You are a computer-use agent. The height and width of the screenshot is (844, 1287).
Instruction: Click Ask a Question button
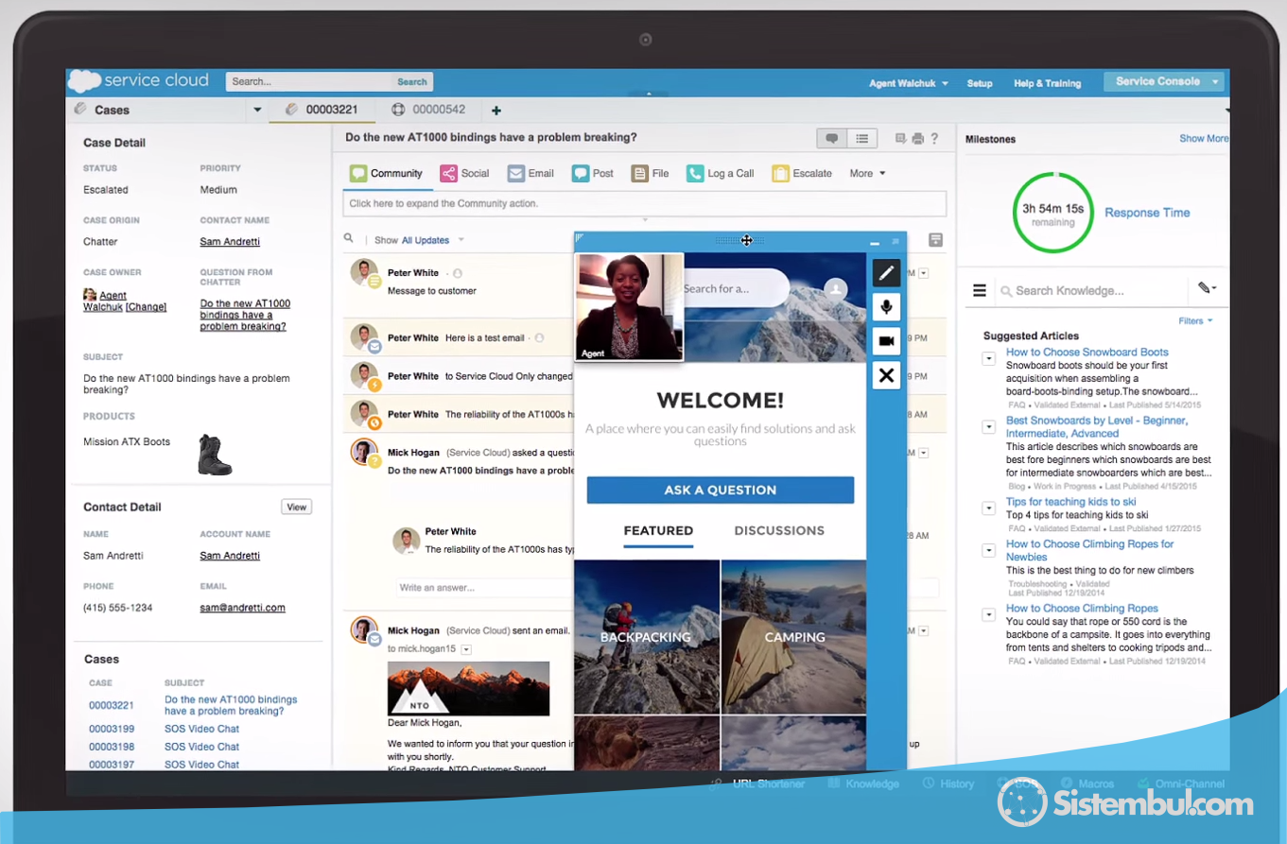pos(721,490)
